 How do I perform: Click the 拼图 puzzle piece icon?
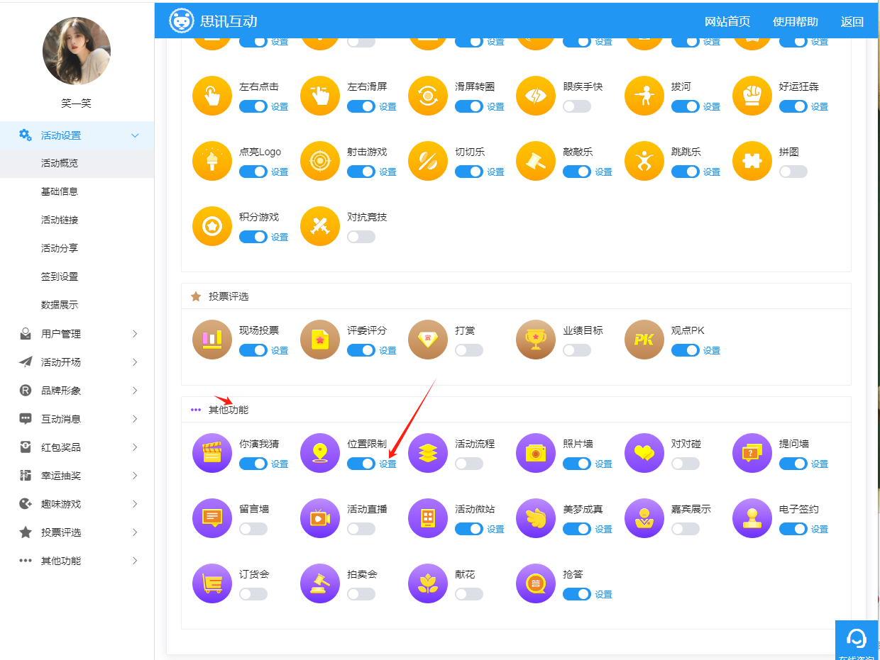point(752,161)
